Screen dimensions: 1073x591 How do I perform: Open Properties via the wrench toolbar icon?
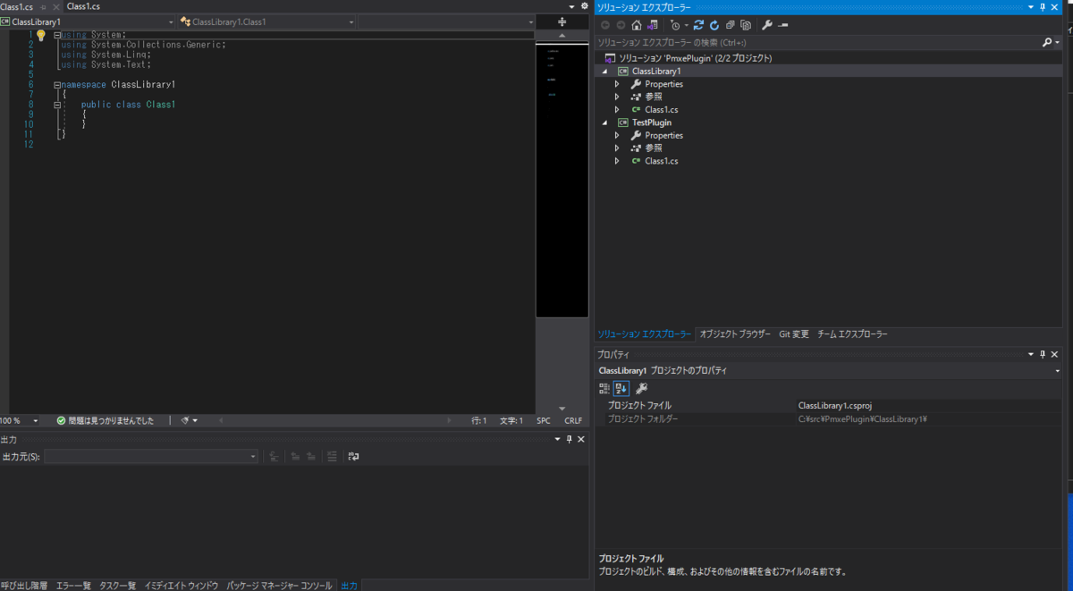click(x=766, y=25)
